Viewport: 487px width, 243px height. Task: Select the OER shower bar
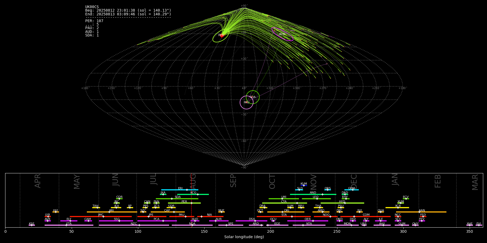(x=308, y=221)
